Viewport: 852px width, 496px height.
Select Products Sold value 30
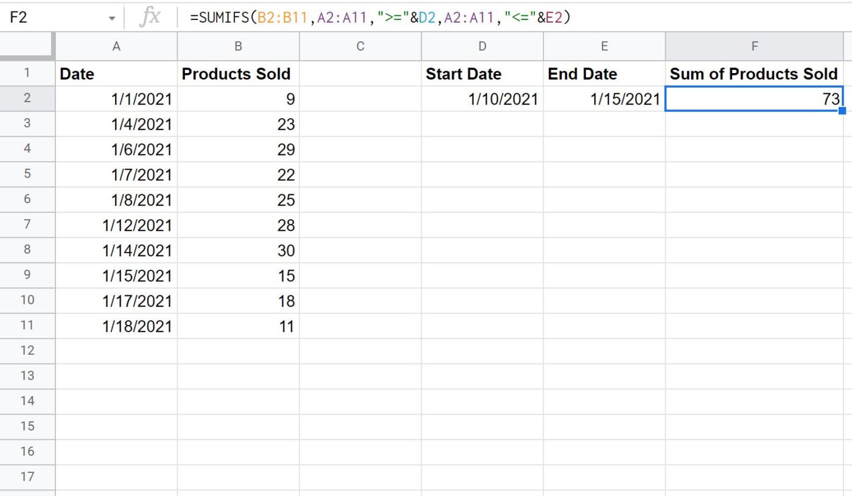(238, 250)
